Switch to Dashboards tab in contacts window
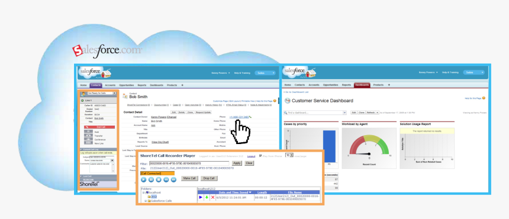 pos(156,85)
